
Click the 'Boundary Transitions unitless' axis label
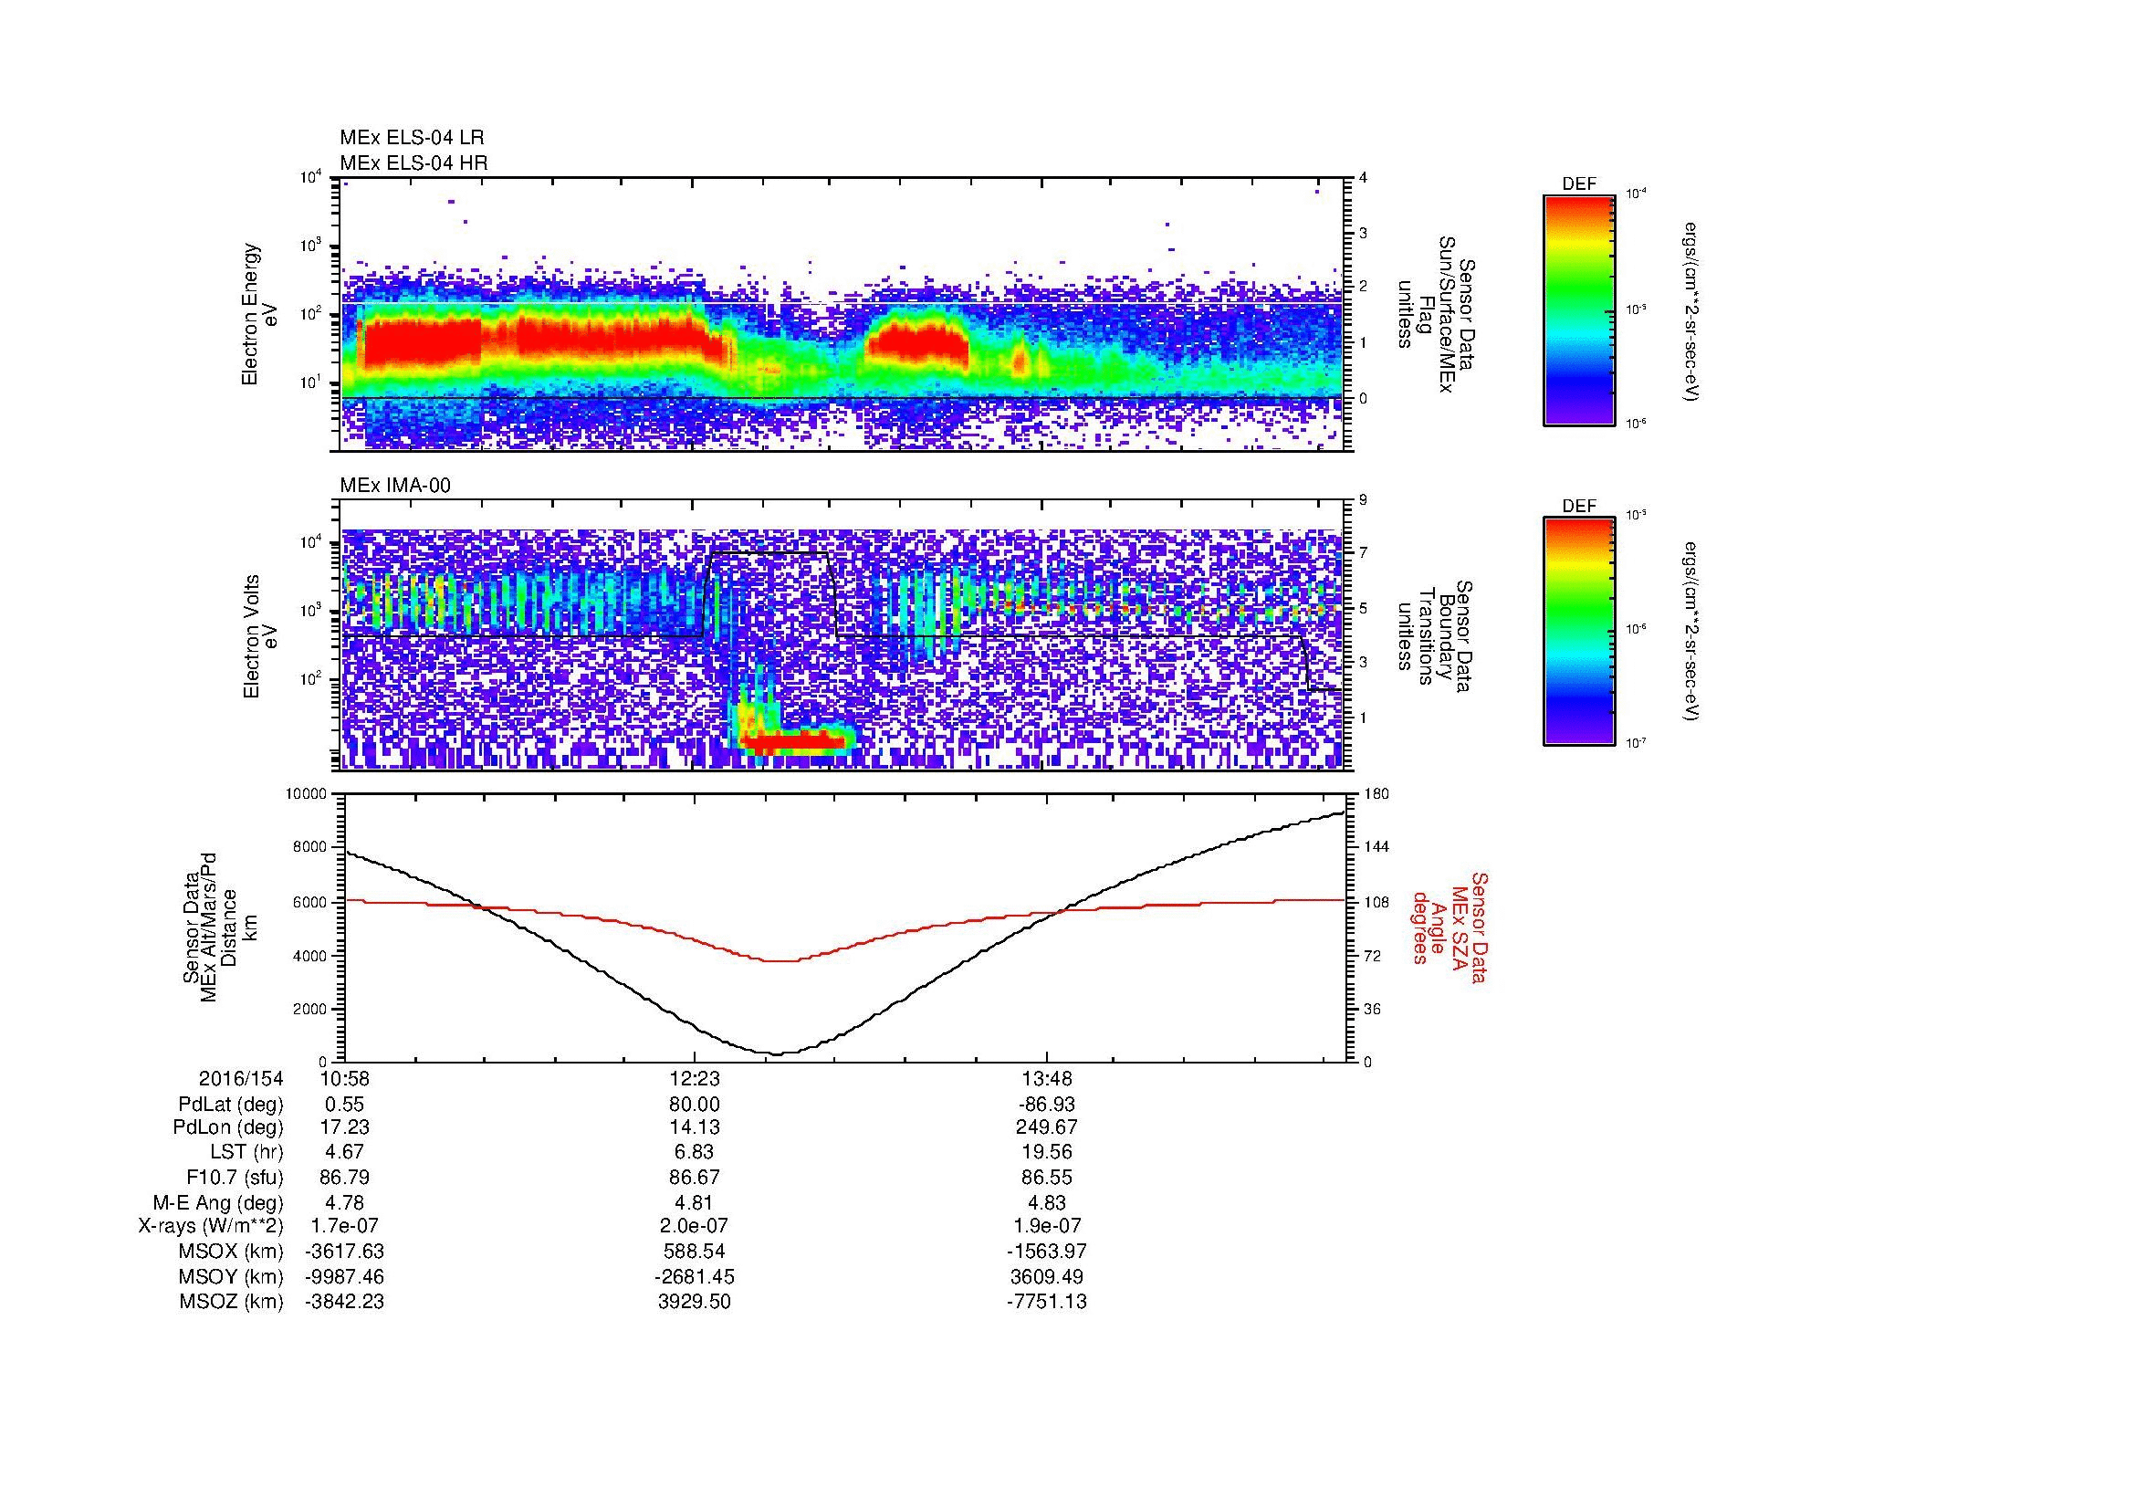tap(1436, 636)
